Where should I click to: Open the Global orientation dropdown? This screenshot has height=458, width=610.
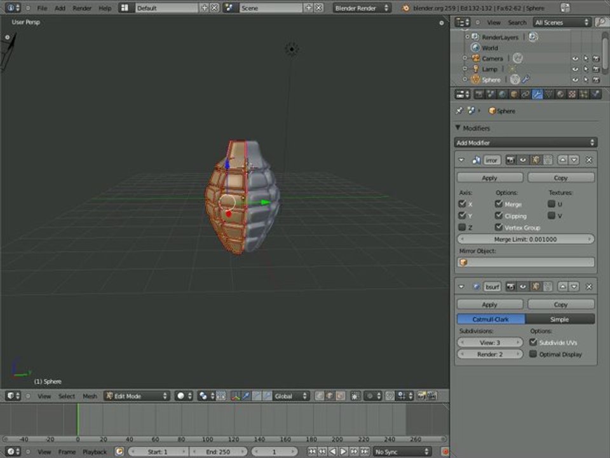[290, 396]
